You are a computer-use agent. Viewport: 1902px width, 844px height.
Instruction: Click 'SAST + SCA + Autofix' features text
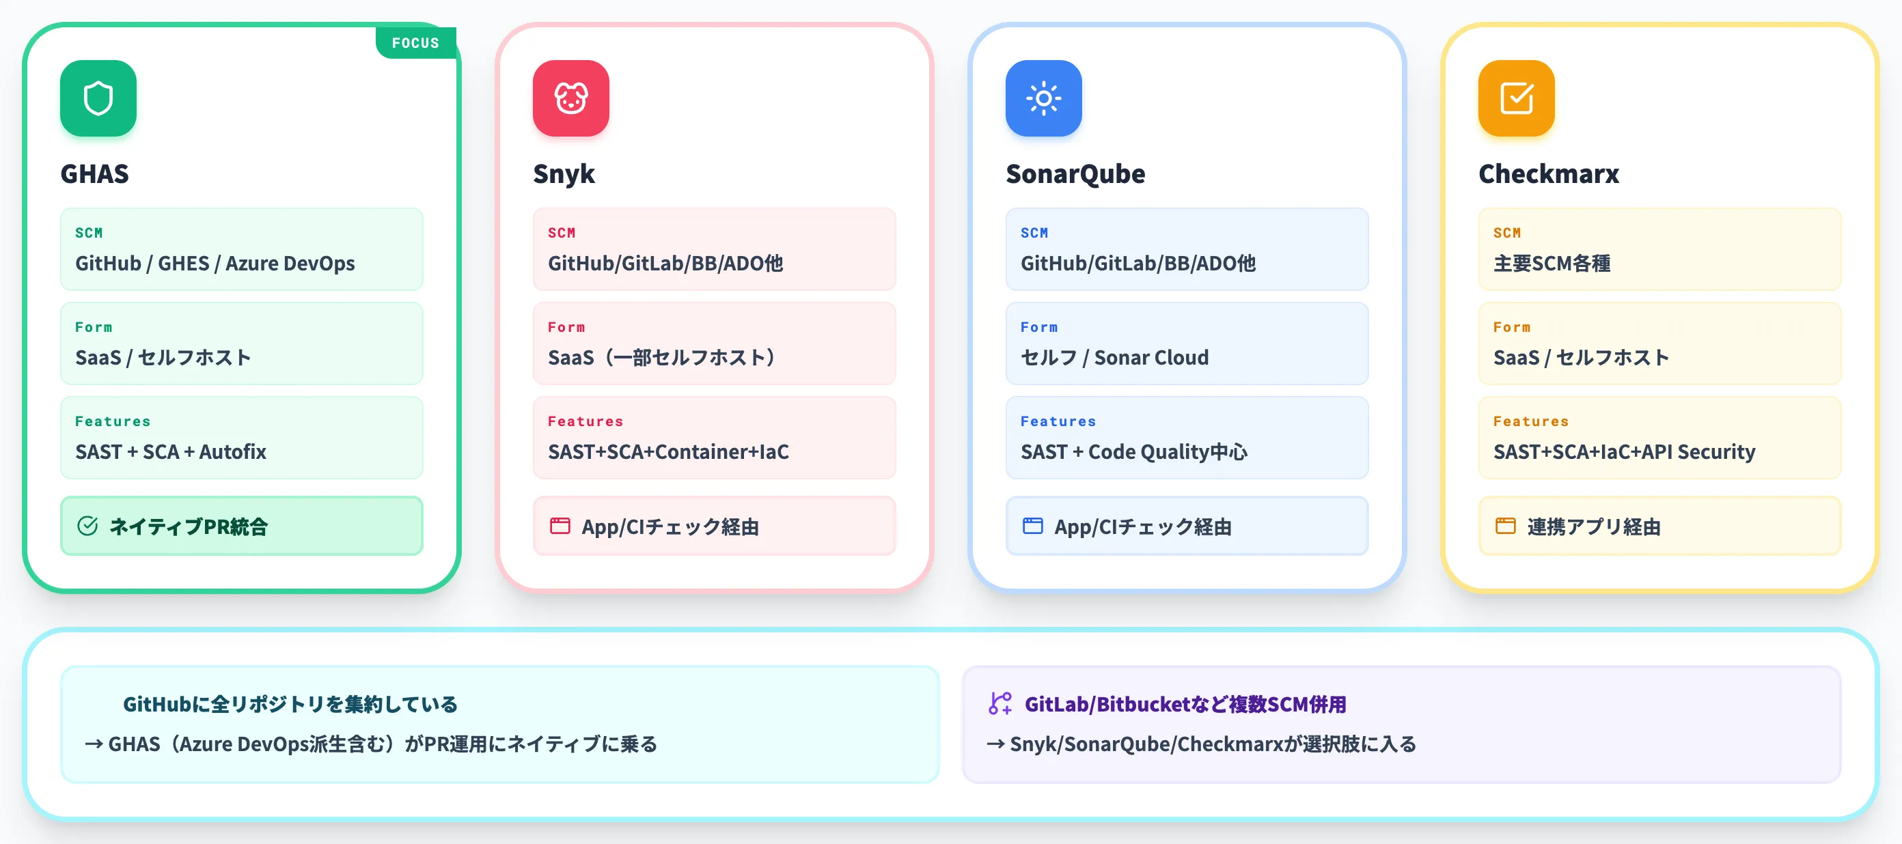(x=171, y=451)
